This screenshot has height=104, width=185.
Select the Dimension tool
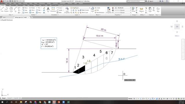(53, 10)
